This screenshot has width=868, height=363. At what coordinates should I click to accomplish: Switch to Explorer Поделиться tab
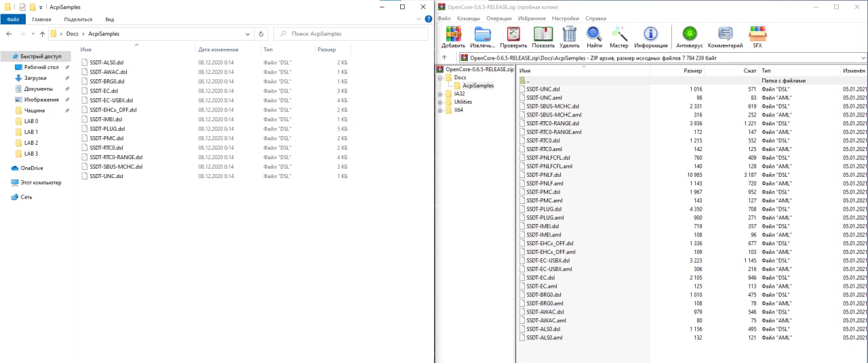click(78, 20)
